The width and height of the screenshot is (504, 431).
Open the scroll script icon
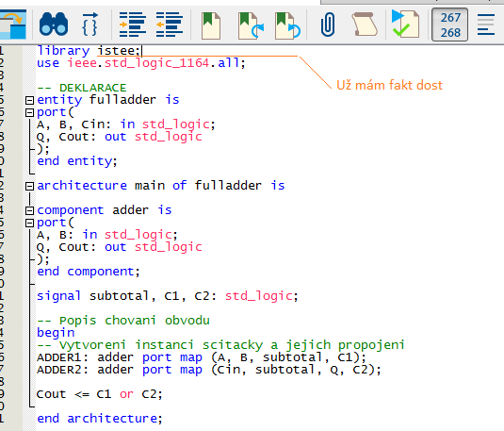click(365, 25)
